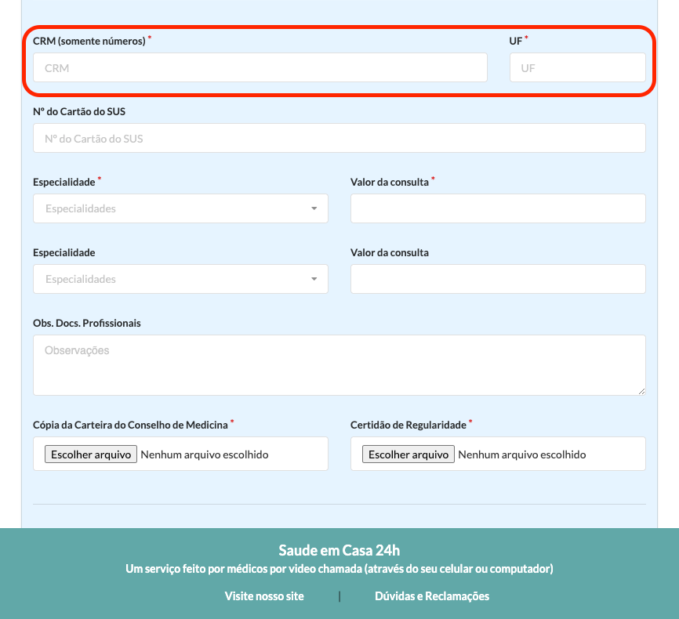This screenshot has width=679, height=619.
Task: Click the 'Certidão de Regularidade' label
Action: click(x=408, y=425)
